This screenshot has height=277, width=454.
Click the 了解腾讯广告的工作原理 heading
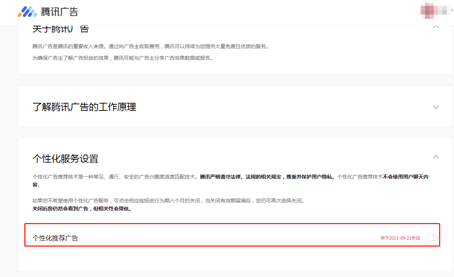pyautogui.click(x=84, y=107)
